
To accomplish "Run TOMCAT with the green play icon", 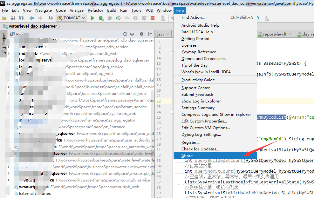I will (x=92, y=18).
